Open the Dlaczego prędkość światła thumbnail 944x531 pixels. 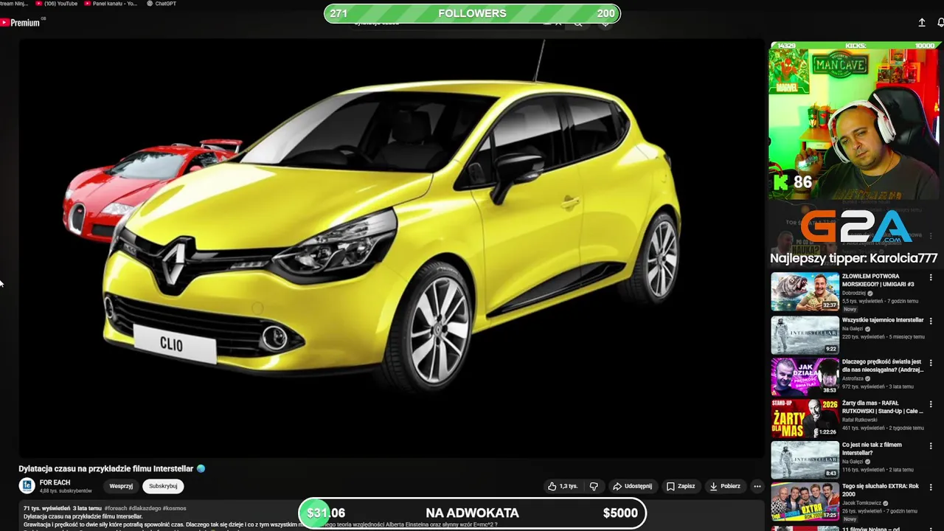pos(805,376)
